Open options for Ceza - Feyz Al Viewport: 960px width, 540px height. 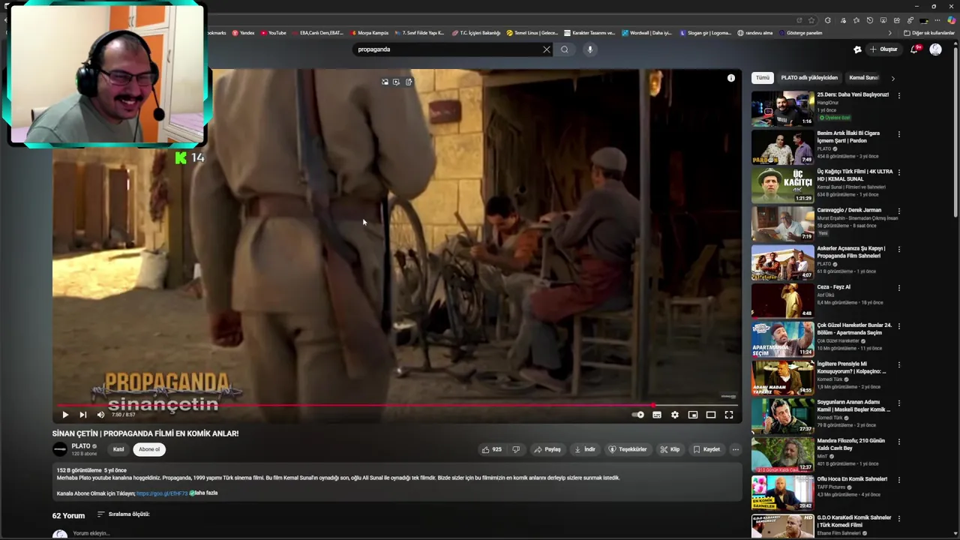click(898, 288)
